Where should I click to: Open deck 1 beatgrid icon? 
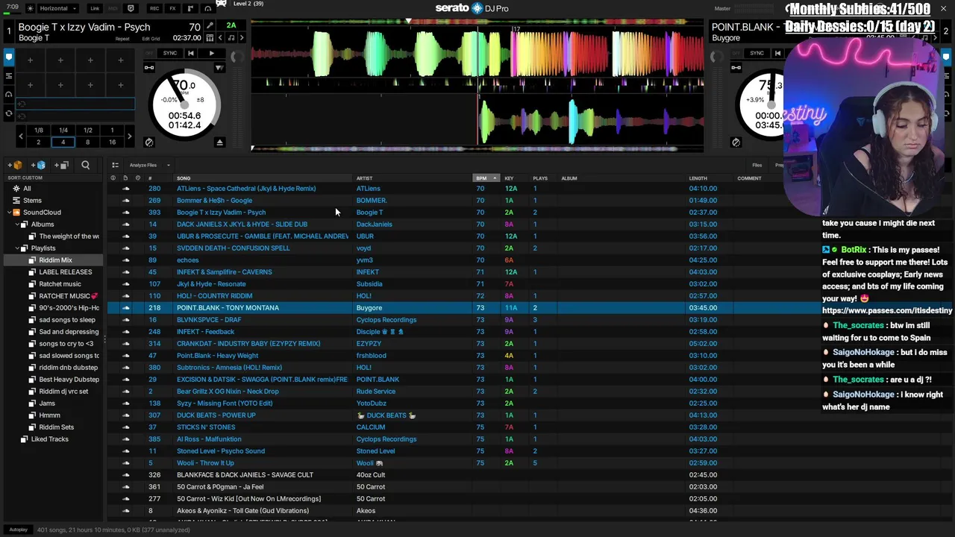coord(210,37)
